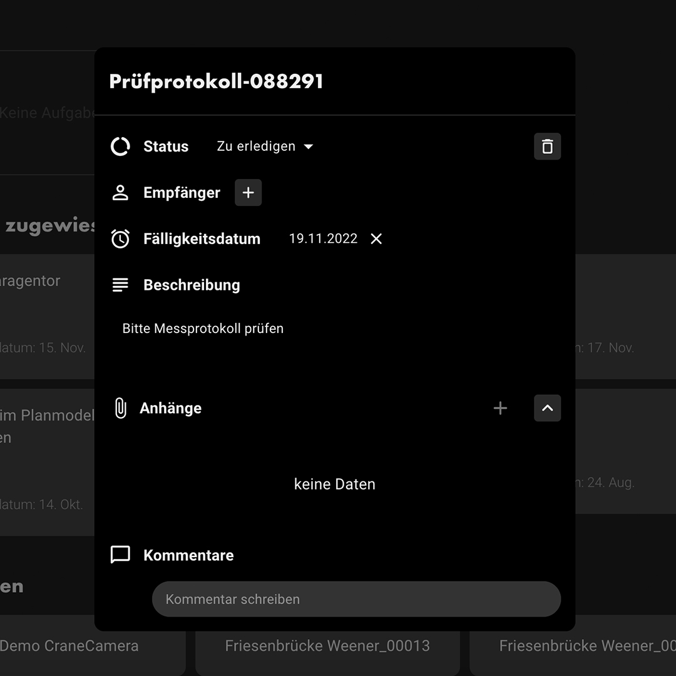Click the Beschreibung text lines icon
676x676 pixels.
(x=120, y=285)
